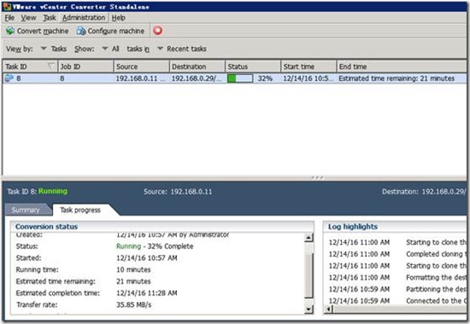
Task: Click Job ID 8 cell
Action: [x=62, y=78]
